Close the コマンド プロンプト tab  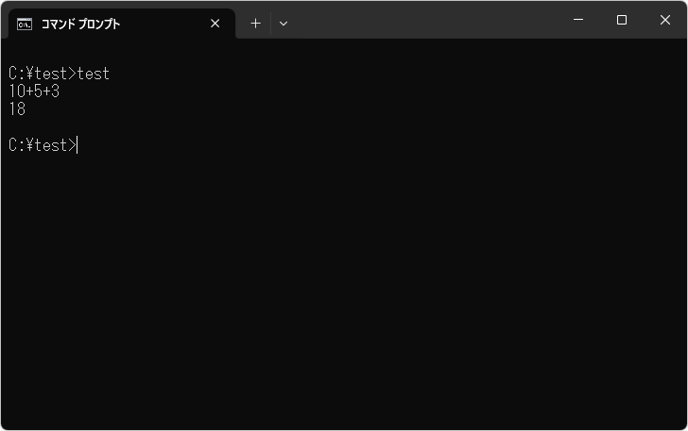click(x=215, y=24)
